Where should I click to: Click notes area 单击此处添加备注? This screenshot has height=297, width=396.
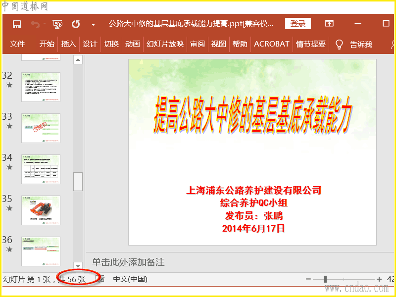point(128,262)
